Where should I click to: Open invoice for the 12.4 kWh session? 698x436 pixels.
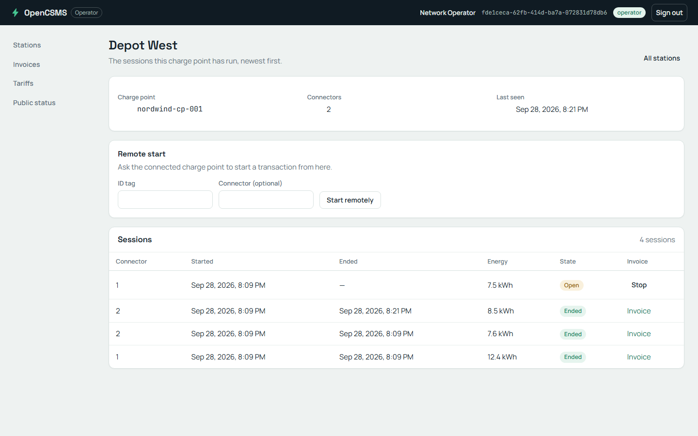(x=639, y=357)
